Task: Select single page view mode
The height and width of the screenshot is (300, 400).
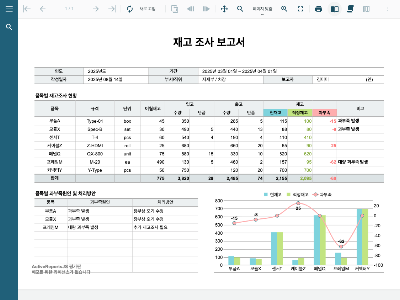Action: coord(335,9)
